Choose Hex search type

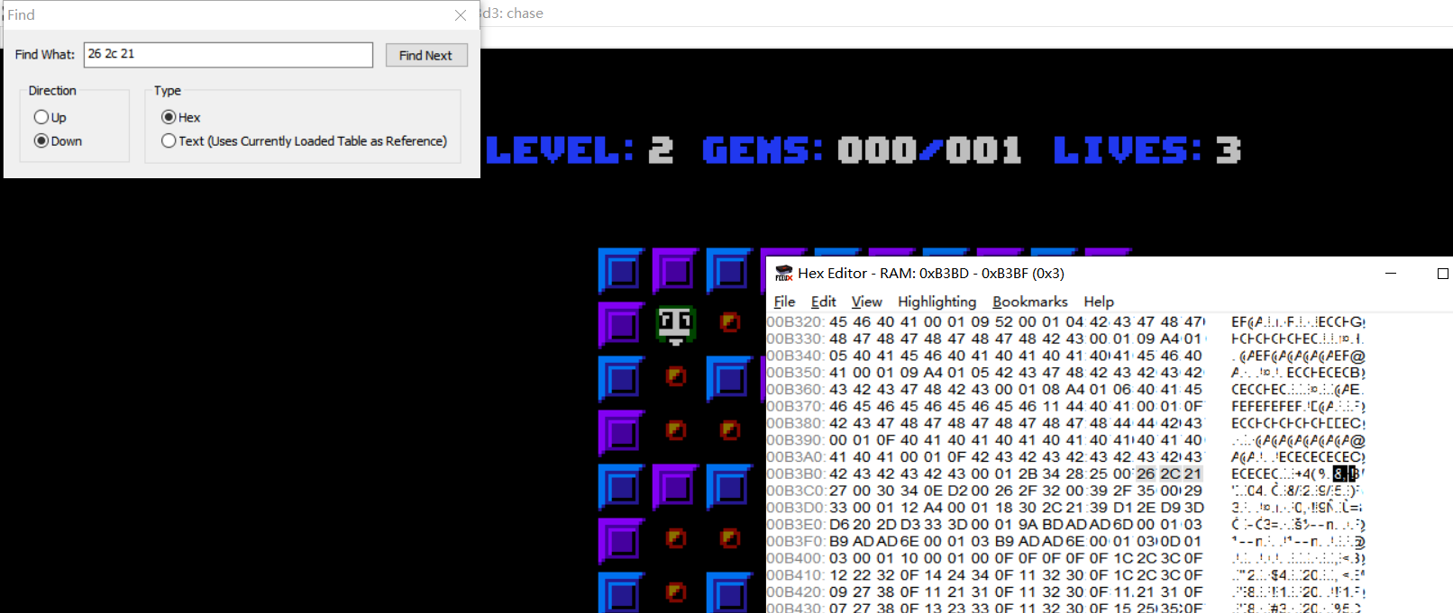(169, 117)
